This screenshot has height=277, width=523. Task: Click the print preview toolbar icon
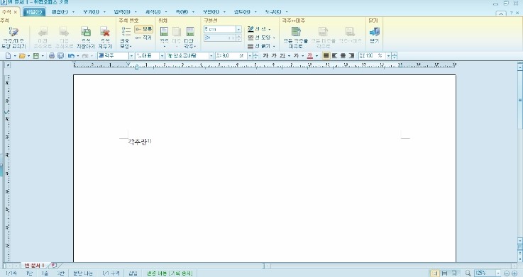pos(61,56)
